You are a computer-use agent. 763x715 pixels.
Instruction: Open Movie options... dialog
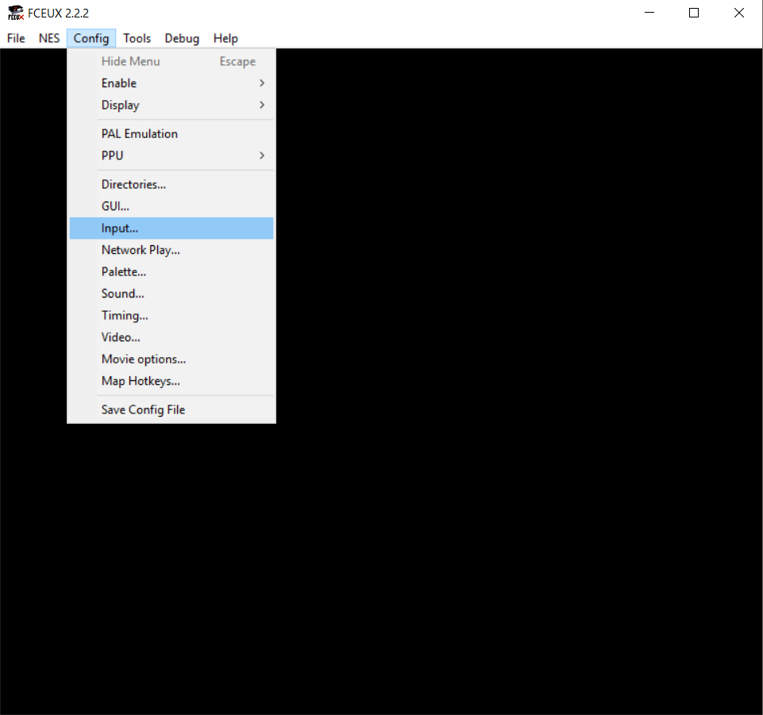[171, 359]
